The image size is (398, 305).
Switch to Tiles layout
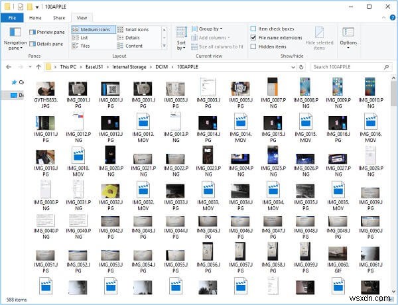click(81, 46)
